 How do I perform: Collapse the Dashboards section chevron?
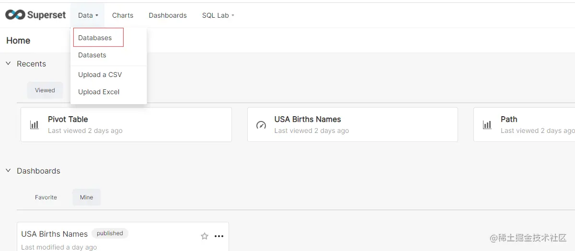point(8,171)
